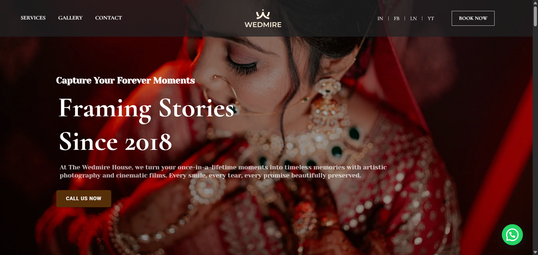Click the Book Now button
The image size is (538, 255).
[x=473, y=18]
